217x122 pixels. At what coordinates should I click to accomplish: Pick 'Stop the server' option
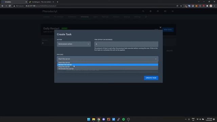click(107, 67)
